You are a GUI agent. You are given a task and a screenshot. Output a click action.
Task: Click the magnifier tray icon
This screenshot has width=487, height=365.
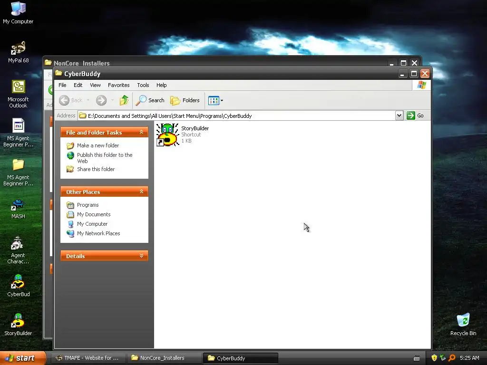(x=452, y=358)
